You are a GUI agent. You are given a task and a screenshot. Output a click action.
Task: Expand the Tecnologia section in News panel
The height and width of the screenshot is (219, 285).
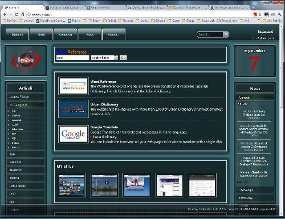255,190
